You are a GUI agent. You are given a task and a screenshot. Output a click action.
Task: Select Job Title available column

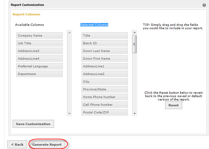(x=39, y=43)
